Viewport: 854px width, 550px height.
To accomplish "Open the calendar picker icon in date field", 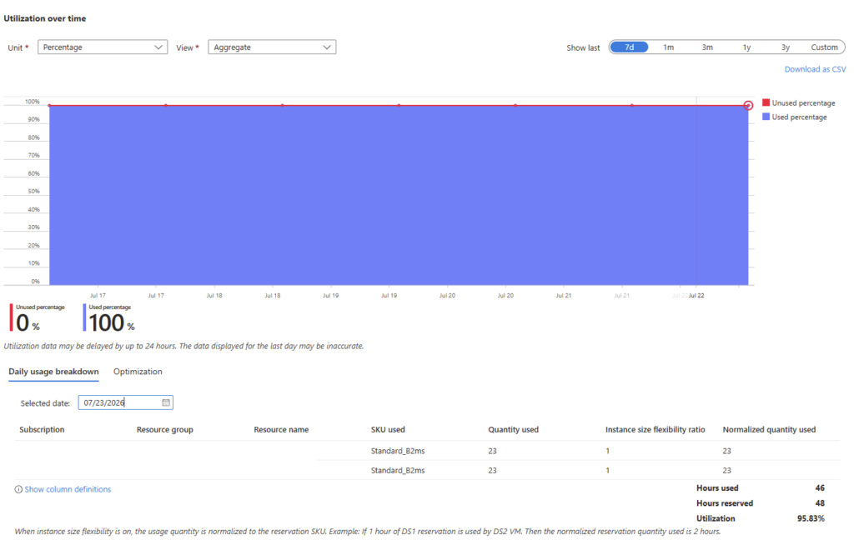I will pos(166,402).
